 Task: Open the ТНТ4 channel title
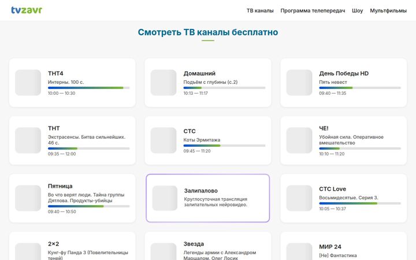(55, 73)
